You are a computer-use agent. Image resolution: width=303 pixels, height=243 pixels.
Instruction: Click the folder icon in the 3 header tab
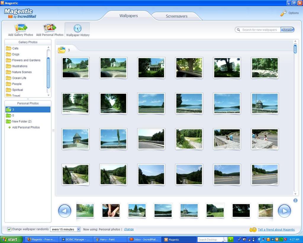click(62, 50)
